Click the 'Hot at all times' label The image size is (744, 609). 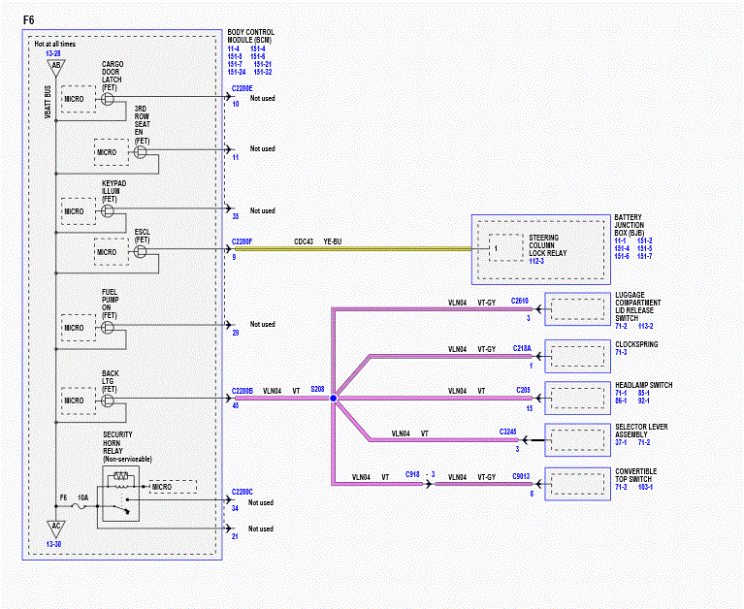55,44
